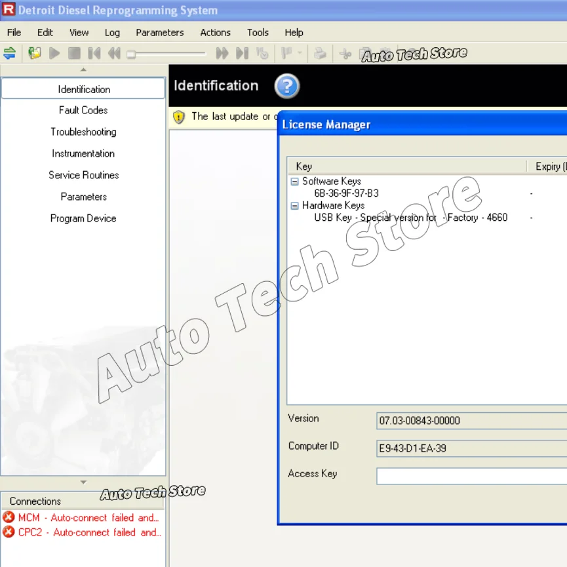Click the flag marker toolbar icon
The image size is (567, 567).
tap(286, 54)
